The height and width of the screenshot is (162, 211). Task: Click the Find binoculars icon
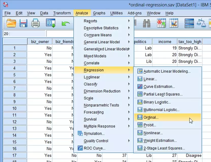147,23
